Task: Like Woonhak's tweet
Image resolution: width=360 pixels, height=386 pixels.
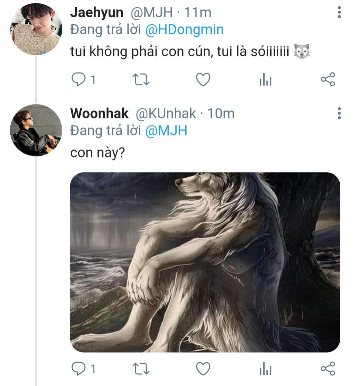Action: (203, 369)
